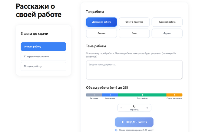
Task: Click the clock icon near generation time
Action: point(116,130)
